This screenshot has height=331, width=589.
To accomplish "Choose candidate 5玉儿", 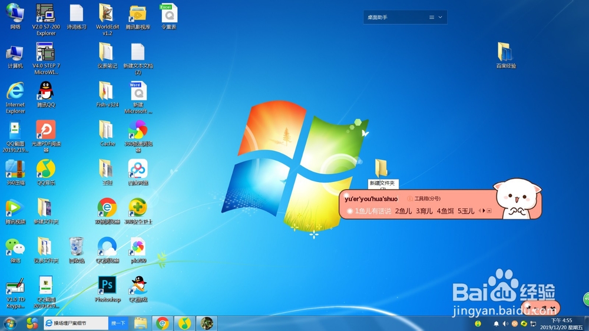I will (x=466, y=211).
